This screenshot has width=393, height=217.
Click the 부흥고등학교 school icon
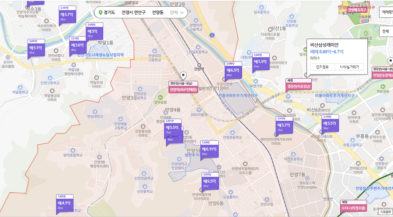[x=352, y=141]
